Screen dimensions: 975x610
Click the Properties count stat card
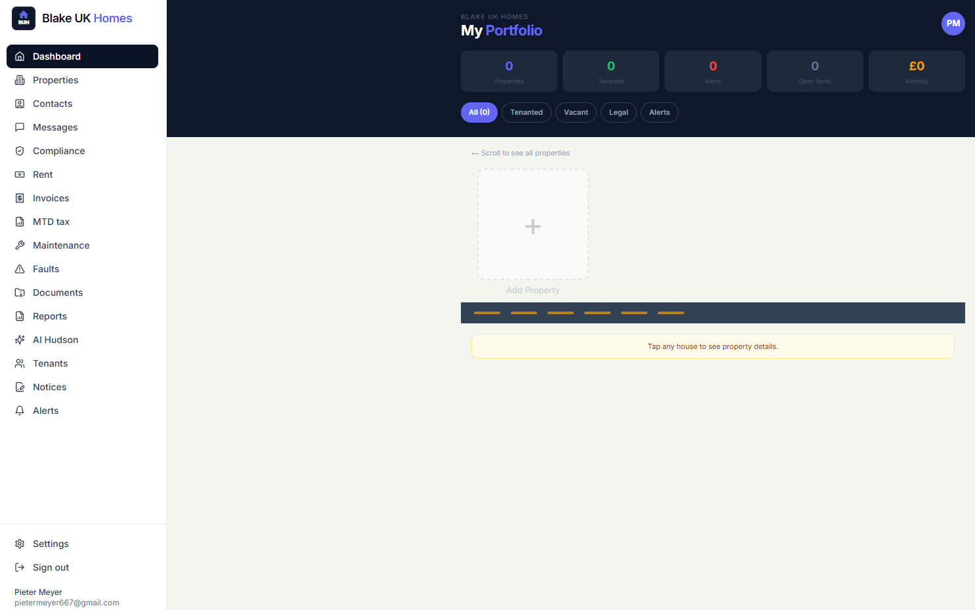509,71
